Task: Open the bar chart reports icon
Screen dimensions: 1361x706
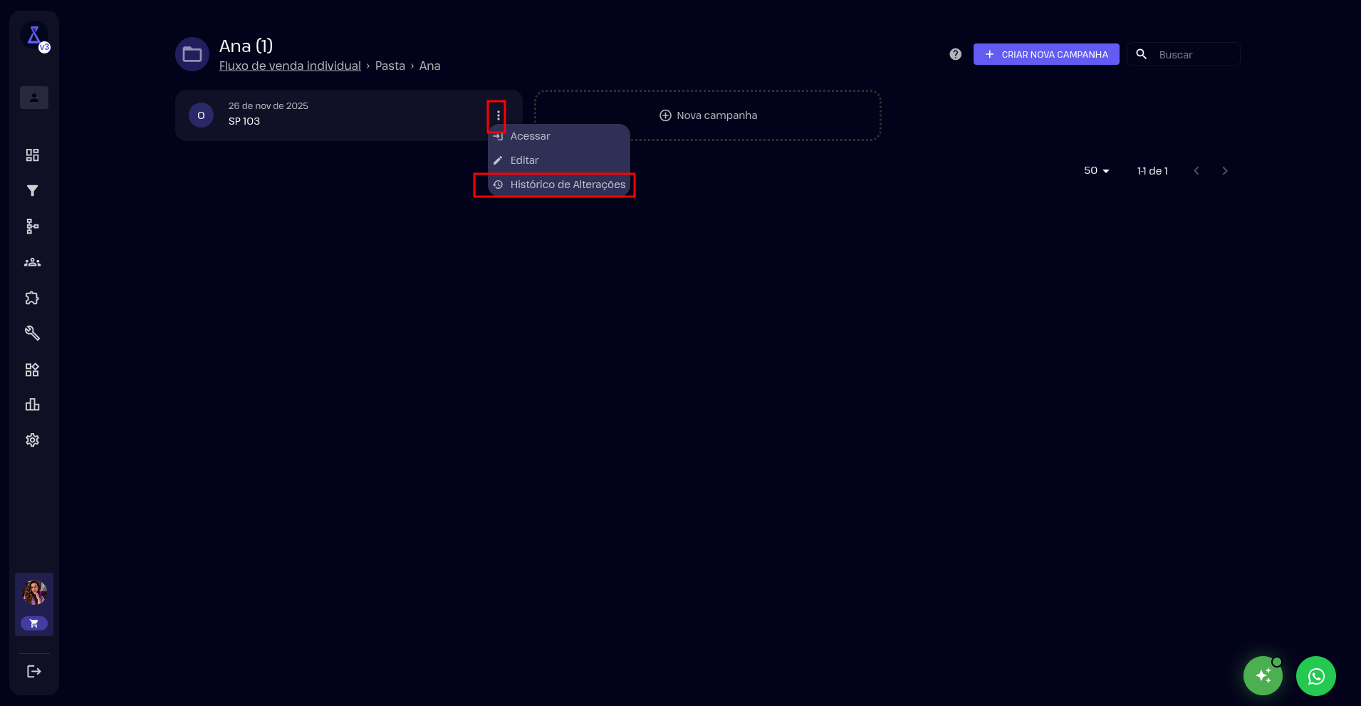Action: (33, 405)
